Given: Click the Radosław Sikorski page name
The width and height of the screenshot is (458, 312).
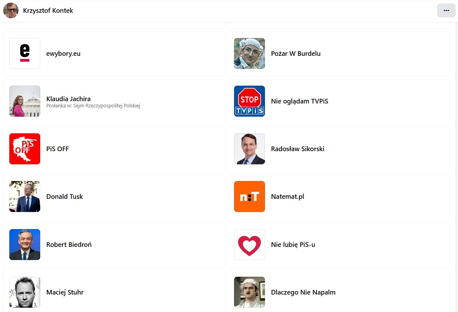Looking at the screenshot, I should (x=297, y=149).
